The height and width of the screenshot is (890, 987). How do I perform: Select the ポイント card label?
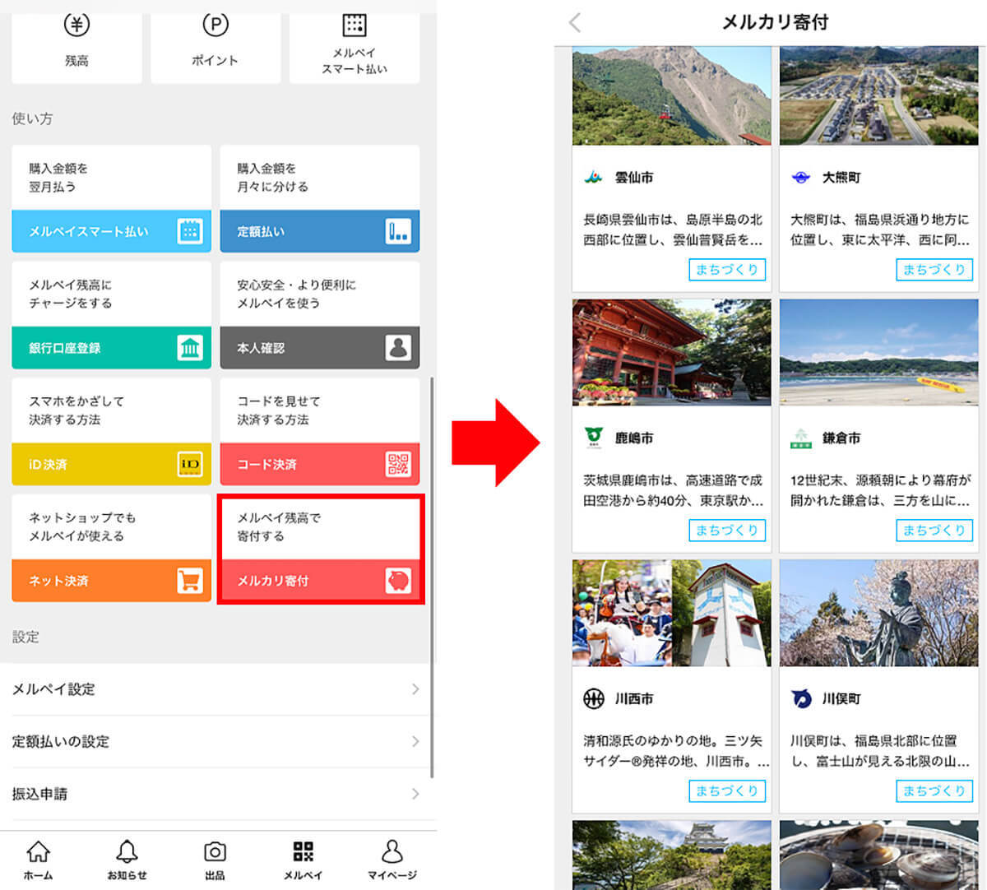tap(215, 60)
